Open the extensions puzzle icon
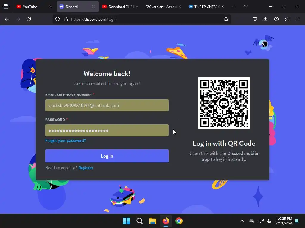Viewport: 305px width, 228px height. 287,19
